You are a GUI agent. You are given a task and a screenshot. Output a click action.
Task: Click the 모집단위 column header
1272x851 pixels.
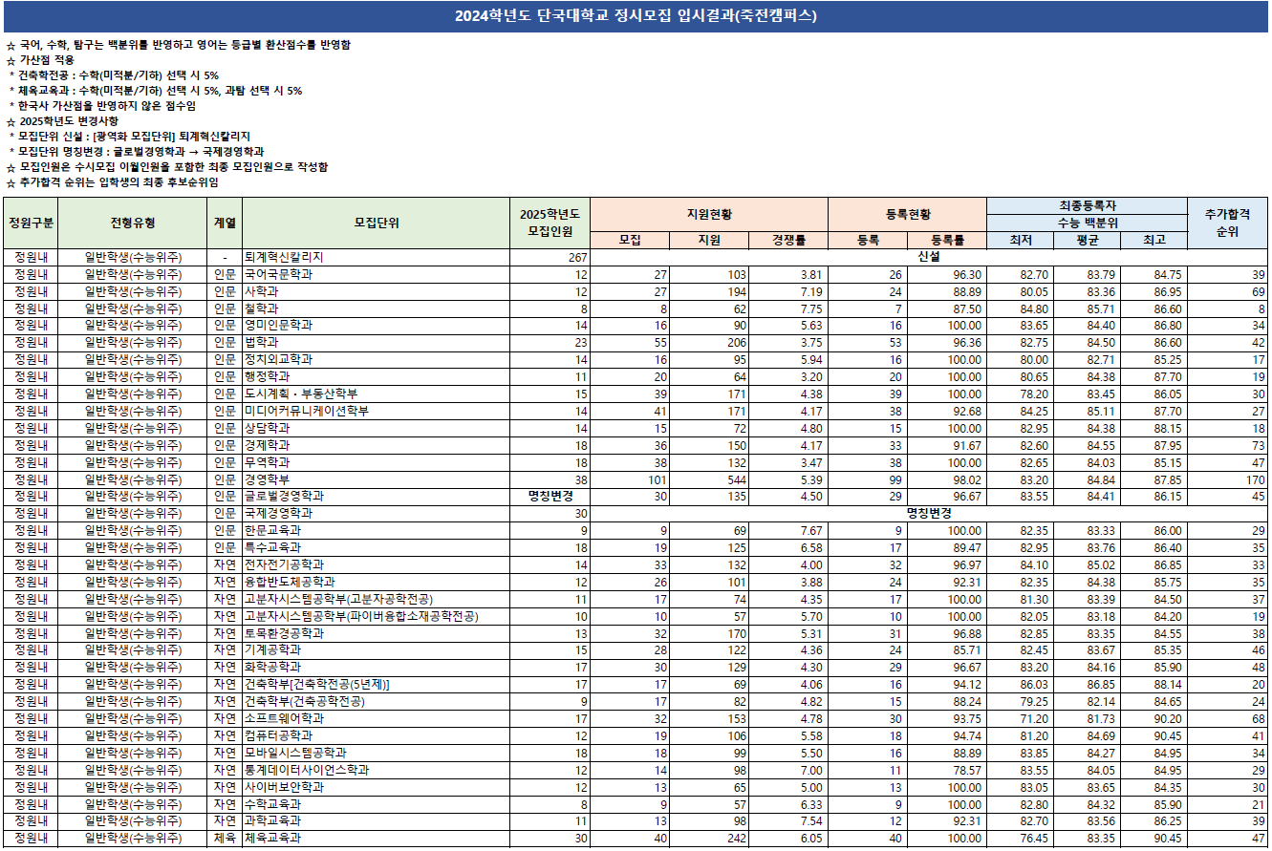point(377,223)
